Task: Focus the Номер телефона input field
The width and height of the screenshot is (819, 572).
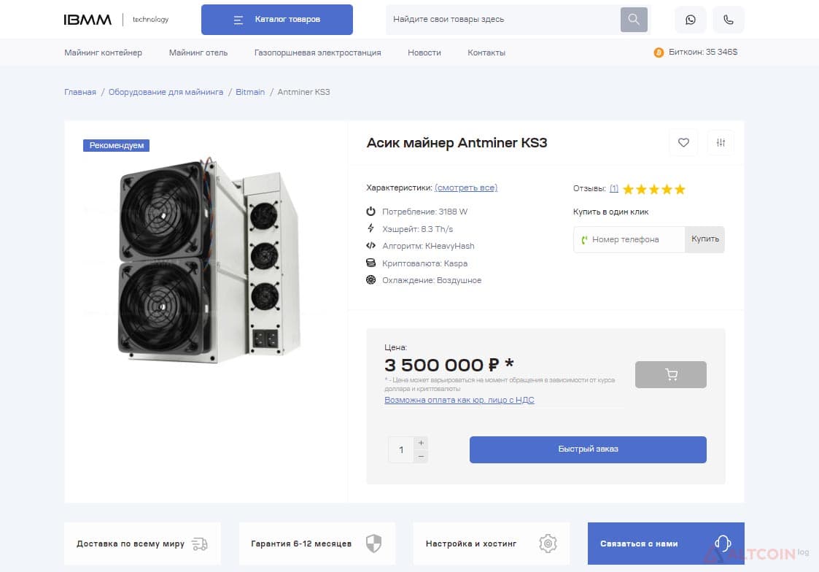Action: (x=629, y=239)
